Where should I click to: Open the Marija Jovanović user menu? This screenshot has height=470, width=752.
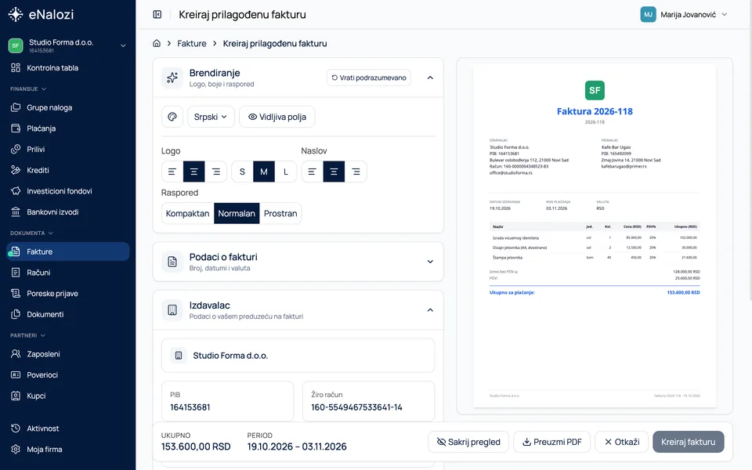684,14
